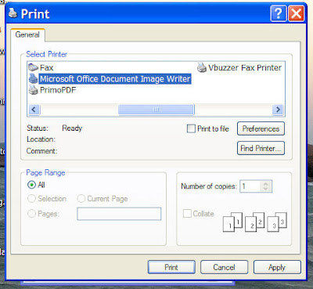The height and width of the screenshot is (289, 313).
Task: Select the Vbuzzer Fax Printer icon
Action: coord(202,67)
